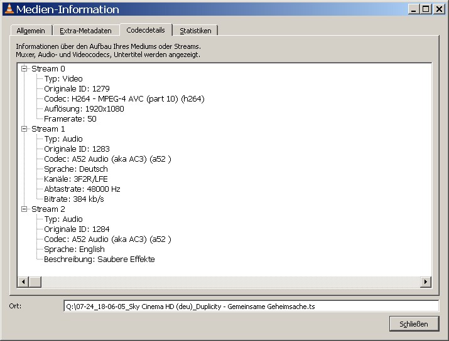Image resolution: width=449 pixels, height=341 pixels.
Task: Click the horizontal scrollbar right arrow
Action: pos(426,282)
